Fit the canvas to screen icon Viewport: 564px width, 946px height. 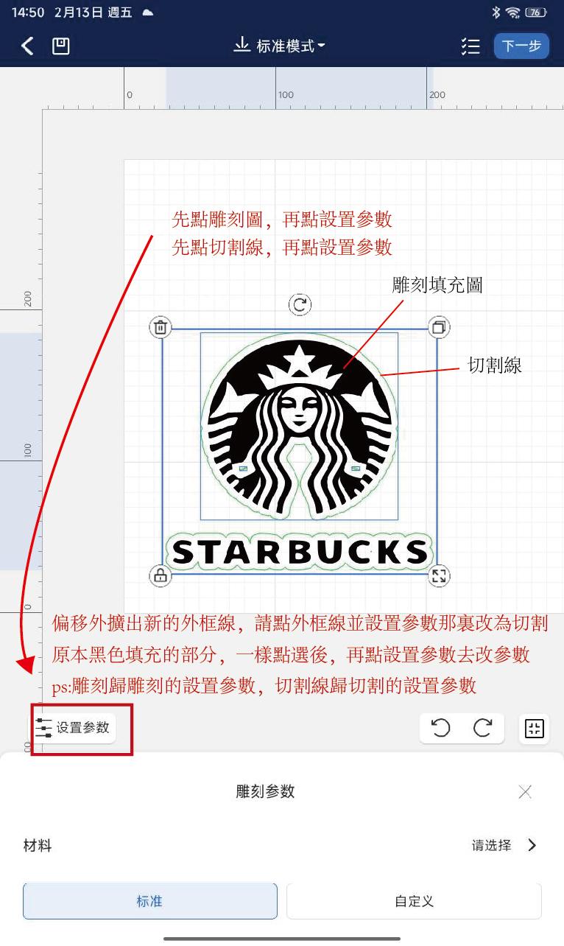click(x=534, y=729)
